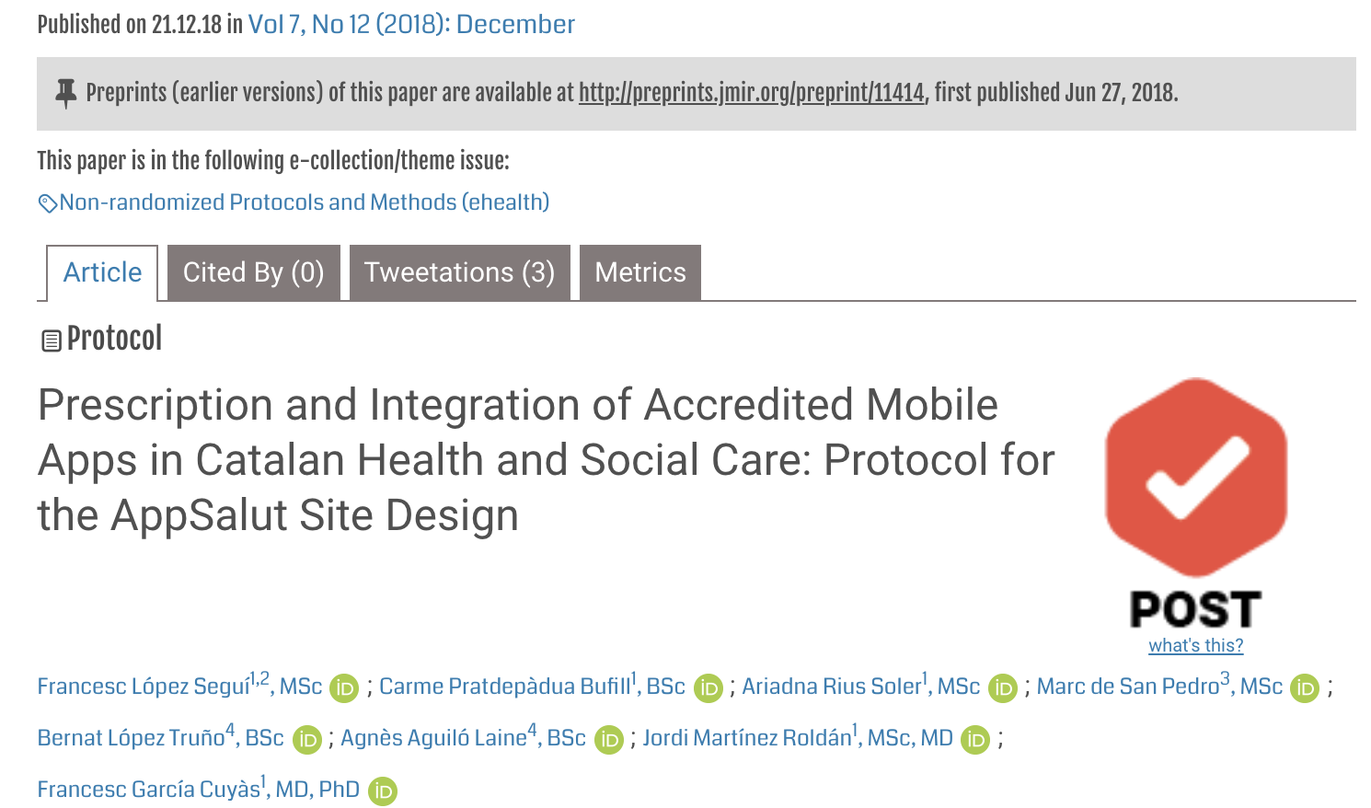The image size is (1371, 808).
Task: Click ORCID icon beside Carme Pratdepàdua Bufill
Action: click(x=708, y=688)
